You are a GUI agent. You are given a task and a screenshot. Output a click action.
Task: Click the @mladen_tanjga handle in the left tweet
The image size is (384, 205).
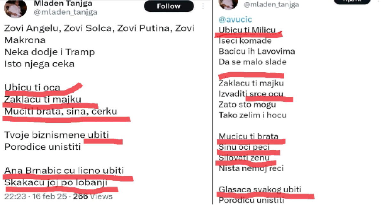65,12
